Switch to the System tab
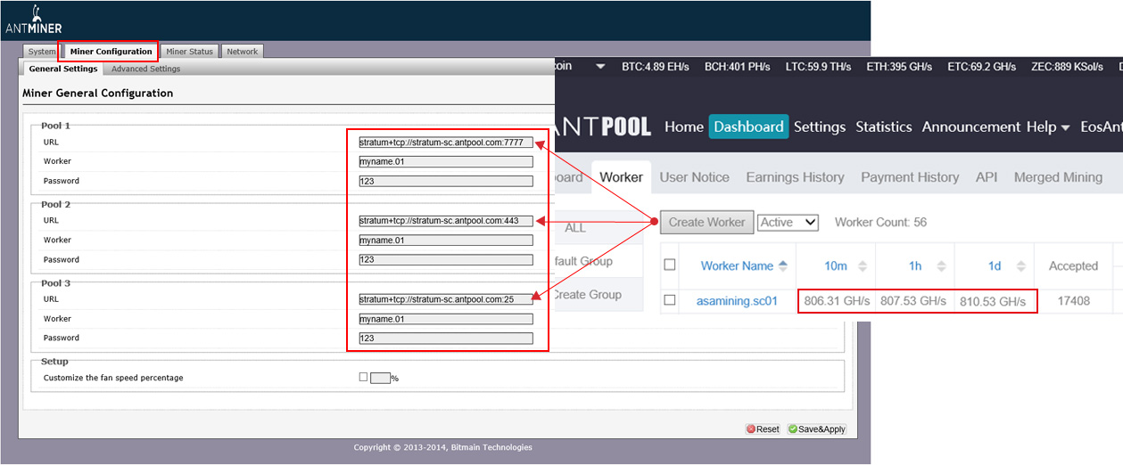Screen dimensions: 1123x465 42,52
